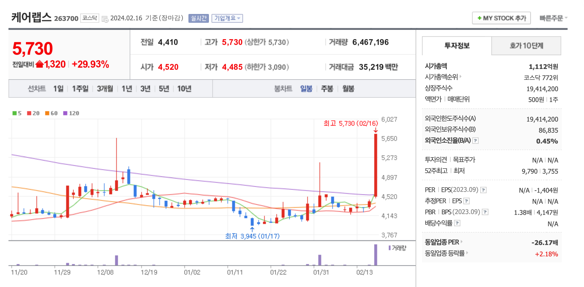This screenshot has height=287, width=584.
Task: Switch to the 호가 10단계 tab
Action: 526,45
